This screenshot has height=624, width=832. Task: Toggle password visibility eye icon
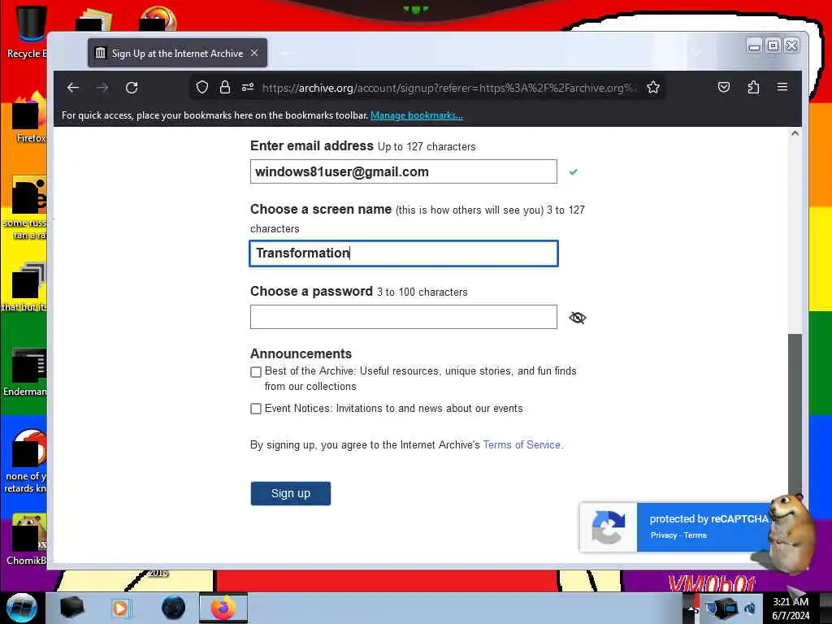(578, 318)
